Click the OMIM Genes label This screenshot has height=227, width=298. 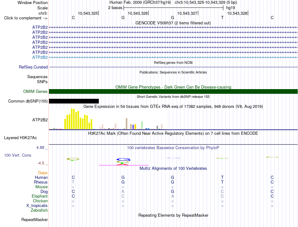point(35,91)
